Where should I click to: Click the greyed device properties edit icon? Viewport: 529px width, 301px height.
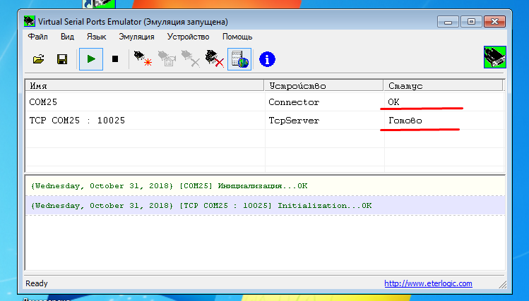(x=167, y=59)
